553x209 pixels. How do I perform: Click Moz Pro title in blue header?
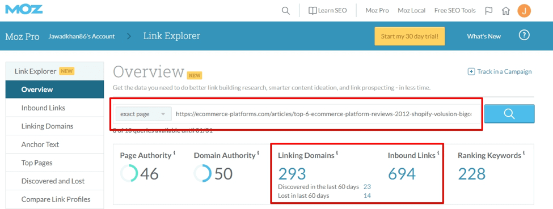(x=22, y=36)
